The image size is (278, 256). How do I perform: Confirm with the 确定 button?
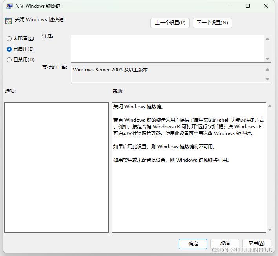point(193,243)
